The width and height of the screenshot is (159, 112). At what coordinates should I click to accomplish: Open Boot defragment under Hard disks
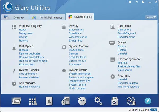click(x=127, y=33)
